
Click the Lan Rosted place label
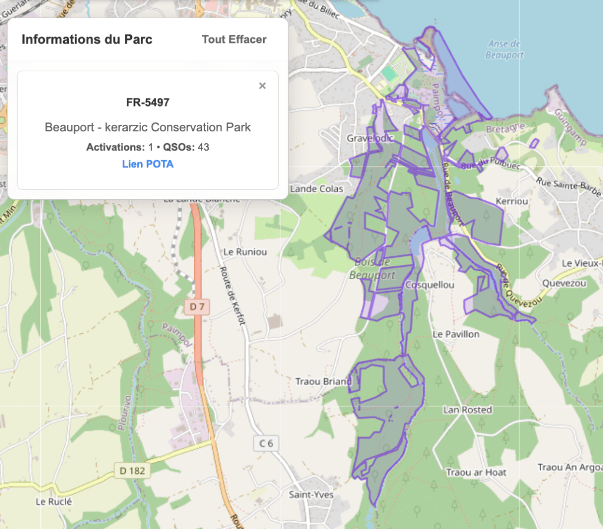click(467, 409)
